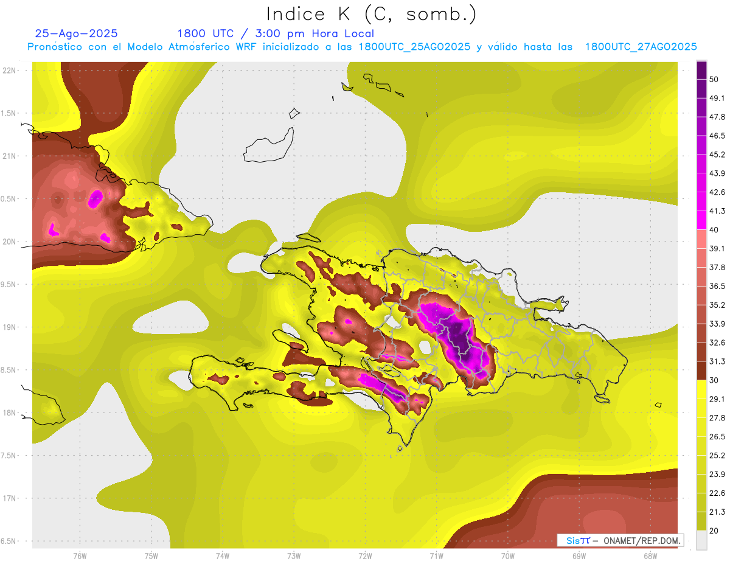The width and height of the screenshot is (730, 564).
Task: Click the legend value "39.1"
Action: [717, 248]
